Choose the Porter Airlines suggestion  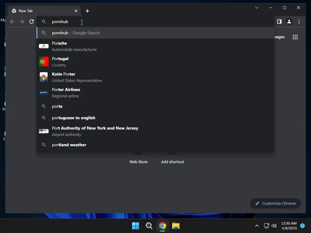tap(156, 93)
